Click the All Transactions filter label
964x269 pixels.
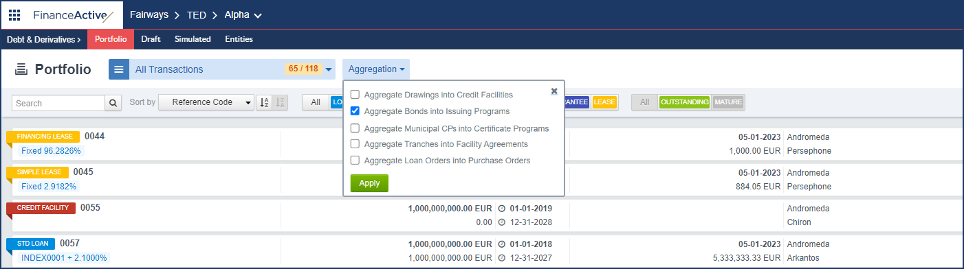pos(169,69)
